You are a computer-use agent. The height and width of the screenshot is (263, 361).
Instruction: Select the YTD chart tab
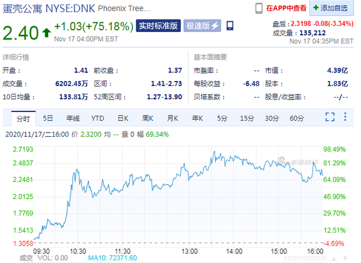[x=97, y=118]
